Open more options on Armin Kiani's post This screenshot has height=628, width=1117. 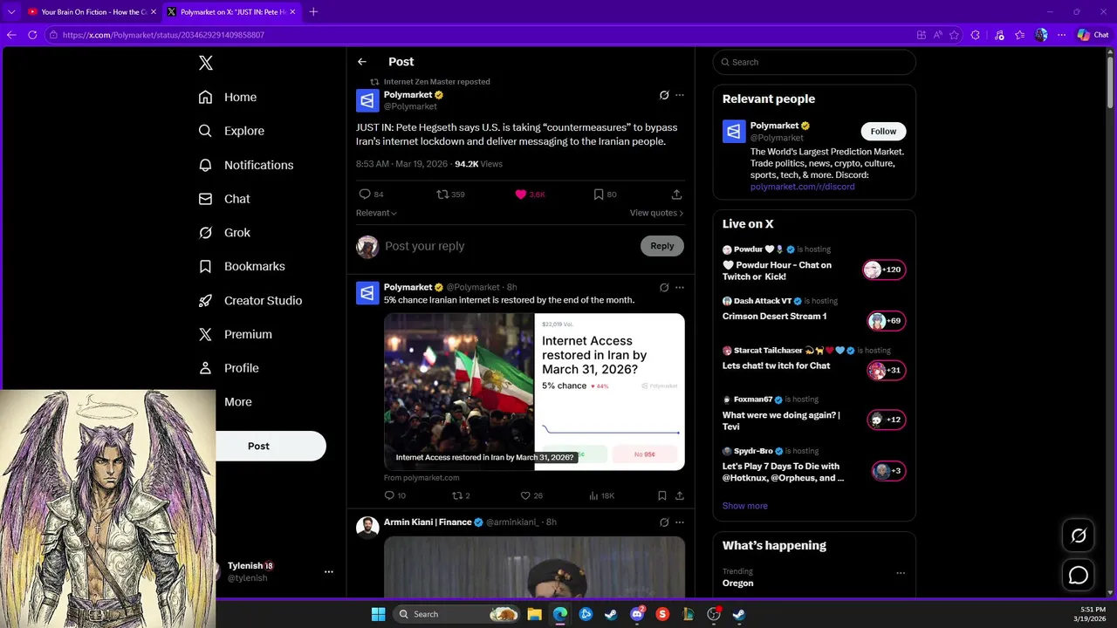click(x=680, y=522)
